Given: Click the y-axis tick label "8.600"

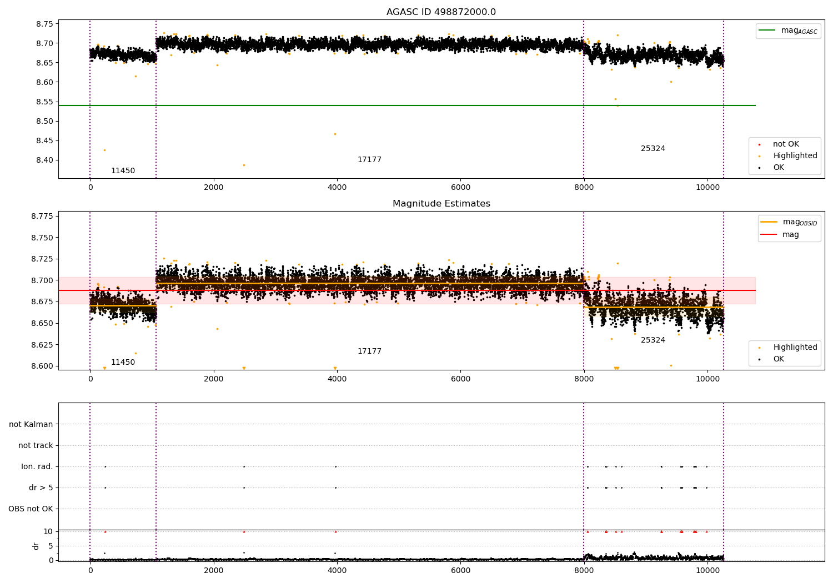Looking at the screenshot, I should pyautogui.click(x=42, y=366).
